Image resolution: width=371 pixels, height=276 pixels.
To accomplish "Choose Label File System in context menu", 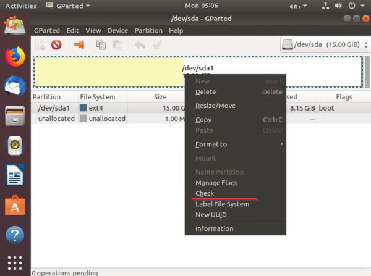I will tap(236, 204).
